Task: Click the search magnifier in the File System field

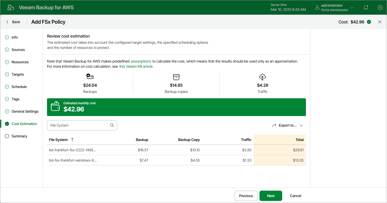Action: point(112,125)
